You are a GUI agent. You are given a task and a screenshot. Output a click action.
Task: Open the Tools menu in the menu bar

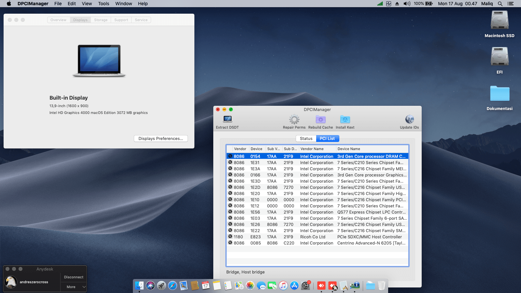click(104, 4)
